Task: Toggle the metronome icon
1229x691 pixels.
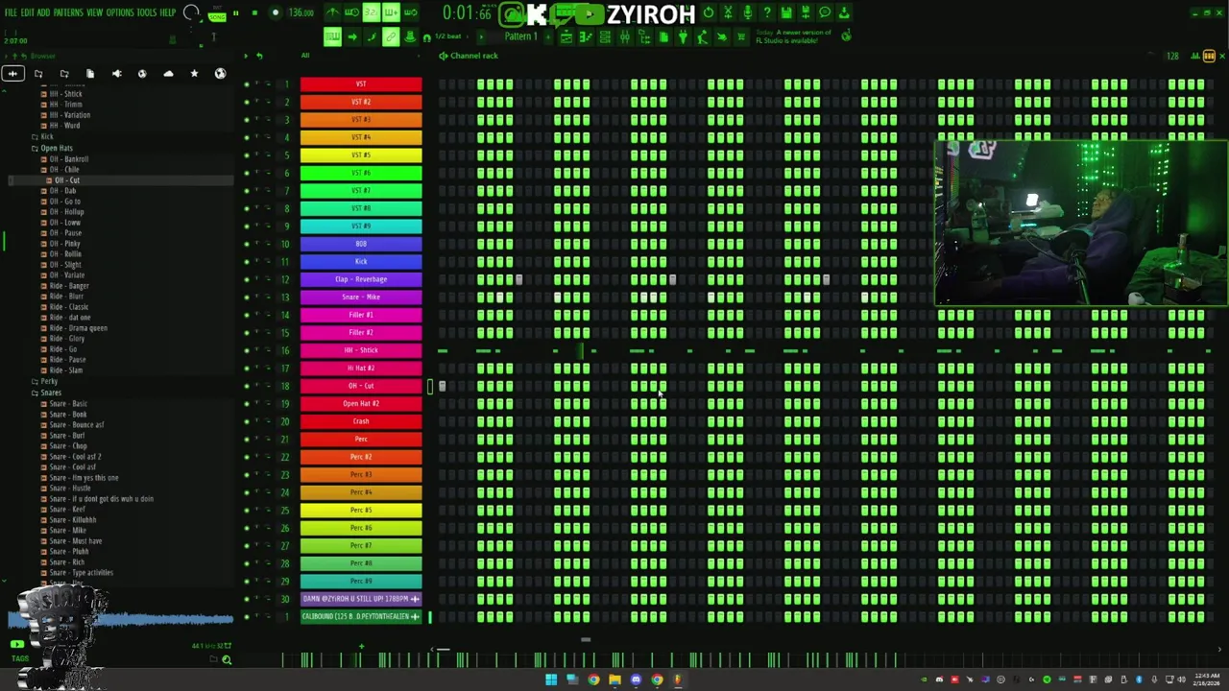Action: click(333, 12)
